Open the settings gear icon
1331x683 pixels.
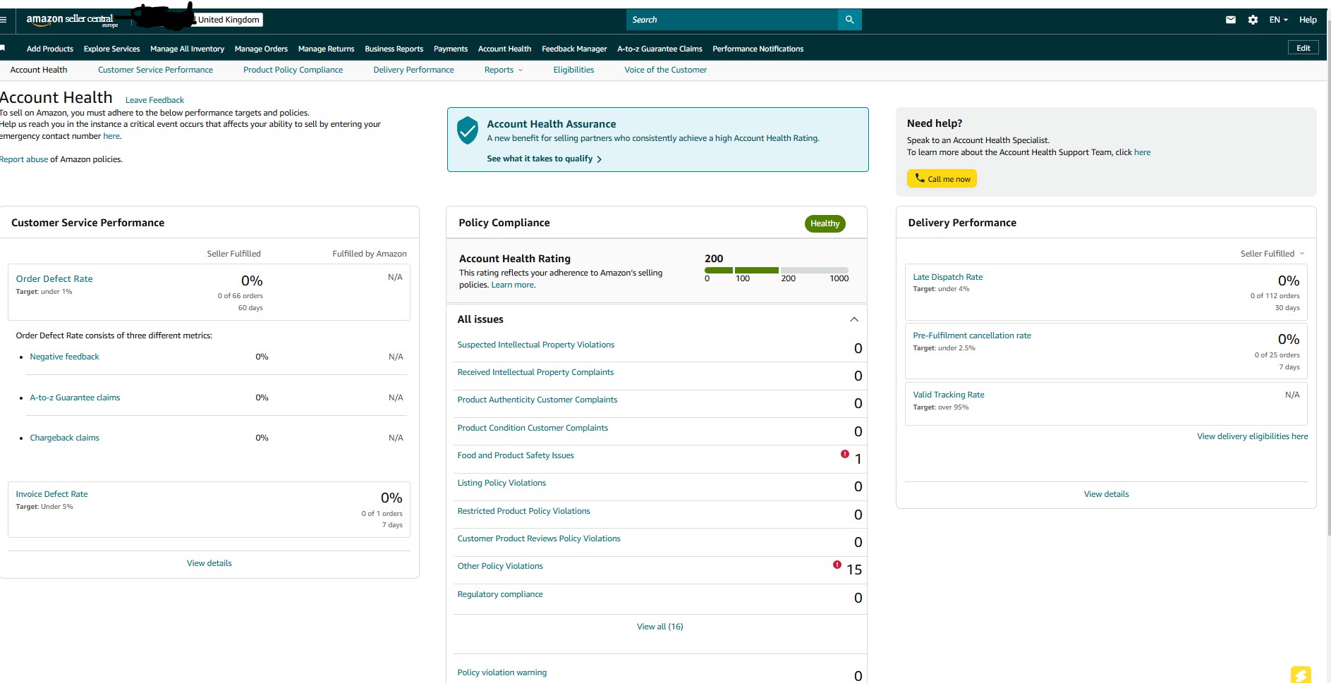(x=1253, y=20)
